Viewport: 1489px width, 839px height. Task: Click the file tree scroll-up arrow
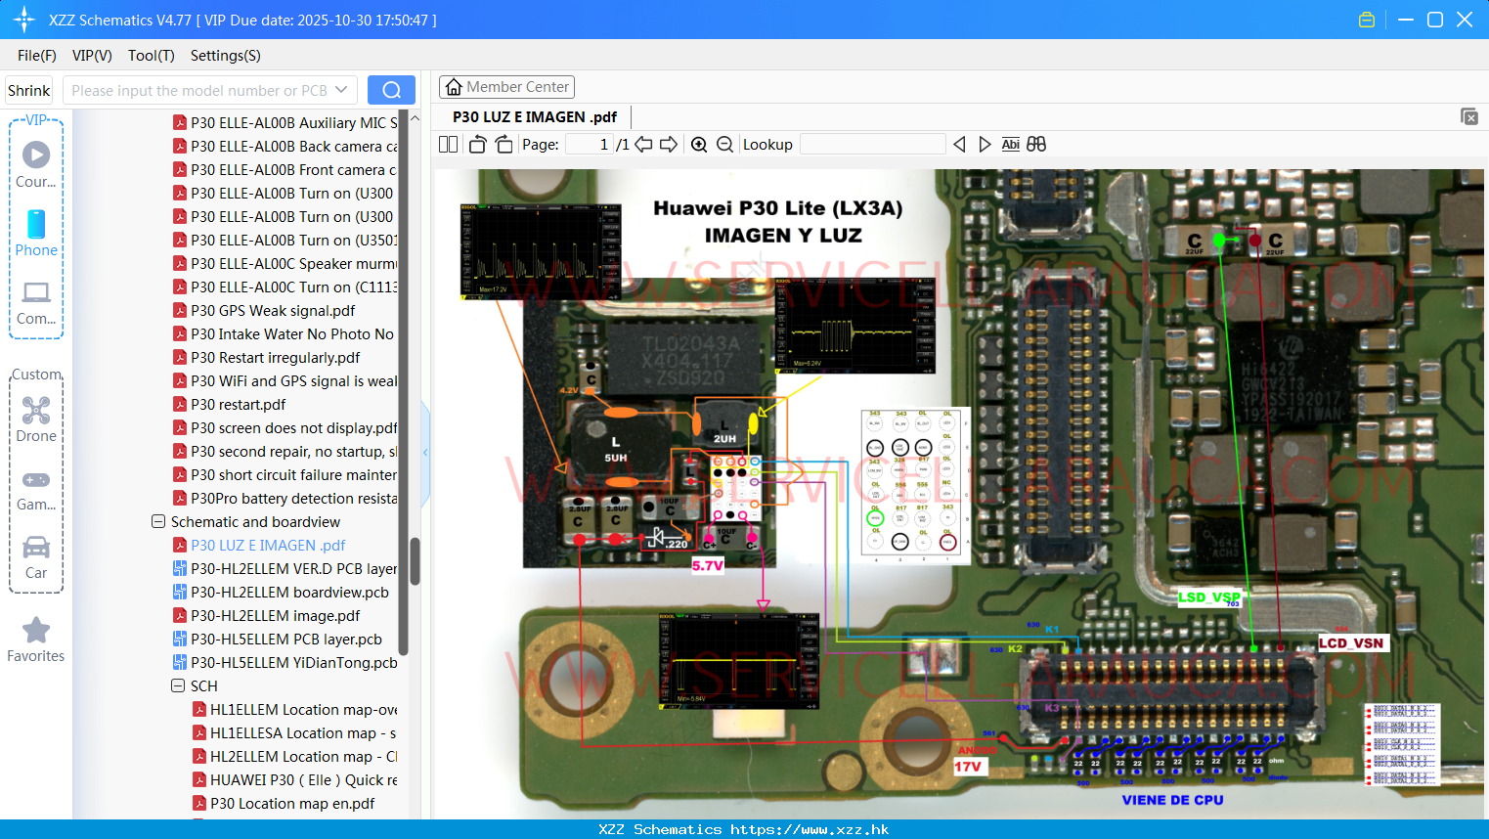(415, 118)
